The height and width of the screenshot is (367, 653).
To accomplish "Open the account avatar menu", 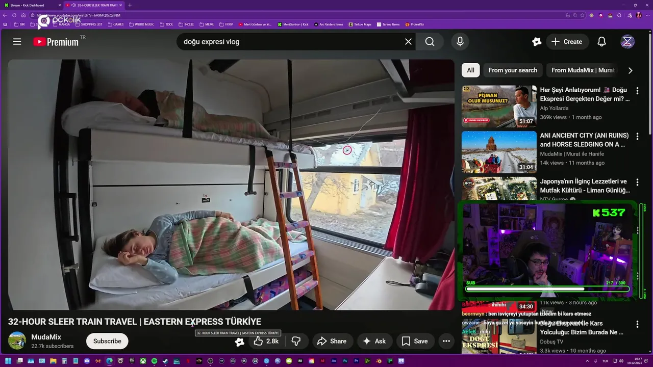I will coord(627,42).
